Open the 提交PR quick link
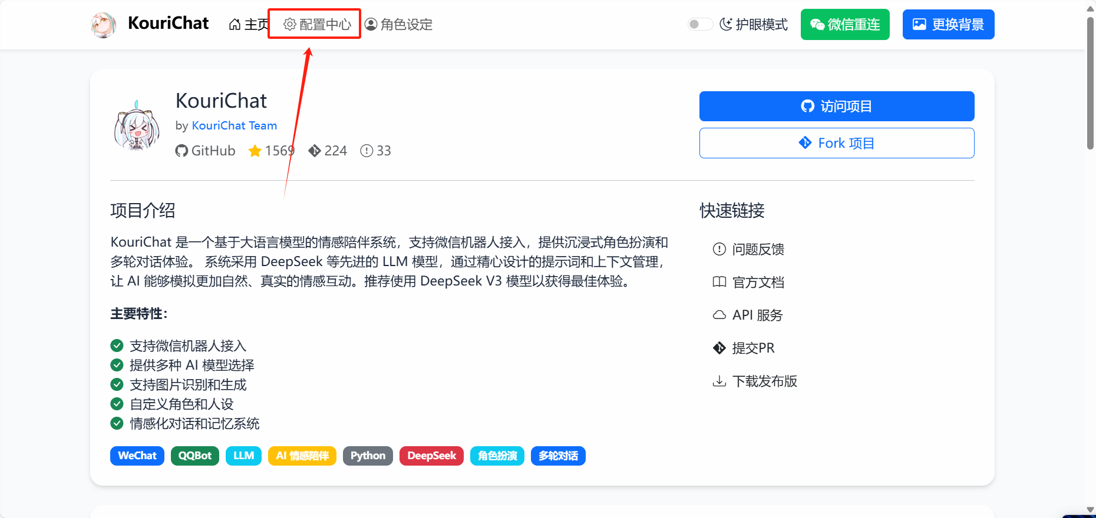The height and width of the screenshot is (518, 1096). coord(744,348)
